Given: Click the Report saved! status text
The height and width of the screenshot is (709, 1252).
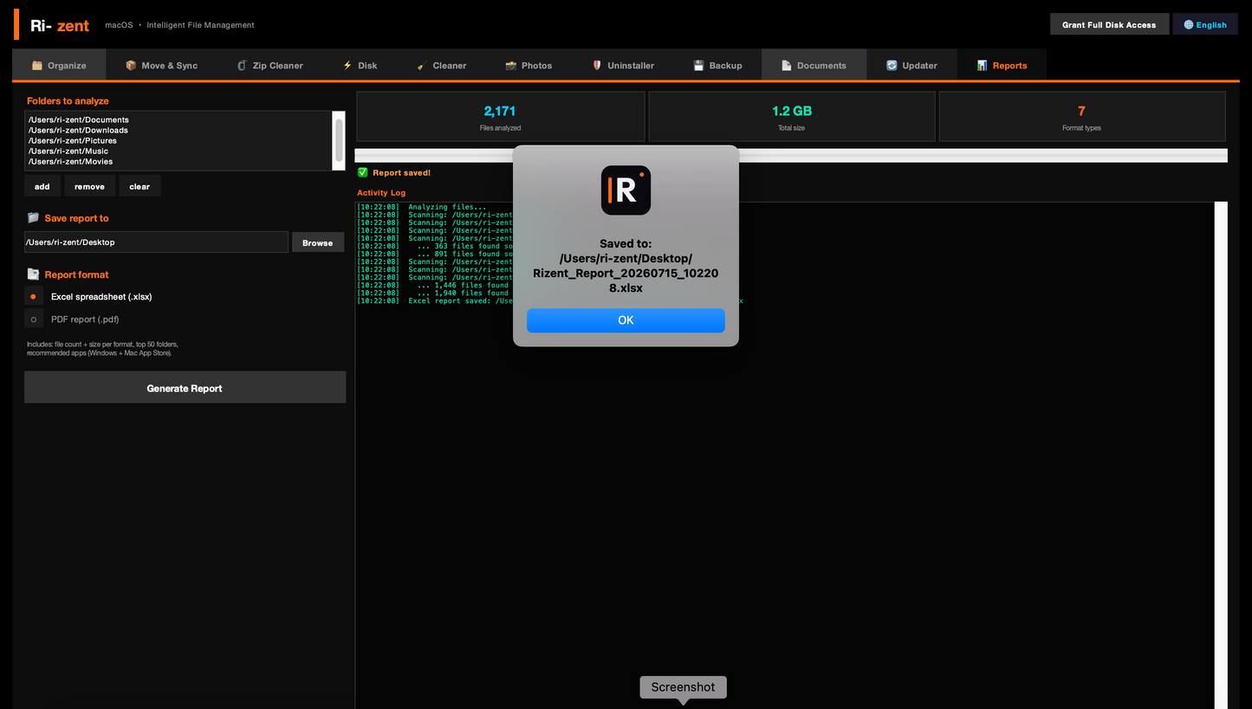Looking at the screenshot, I should click(x=401, y=172).
